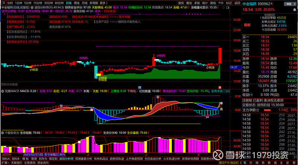This screenshot has height=165, width=298.
Task: Select the 细 tab in bottom-right panel
Action: (x=257, y=163)
